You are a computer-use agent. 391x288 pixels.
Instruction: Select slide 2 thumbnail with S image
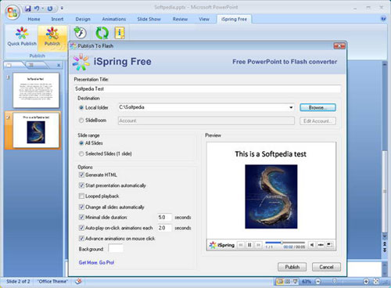point(36,130)
